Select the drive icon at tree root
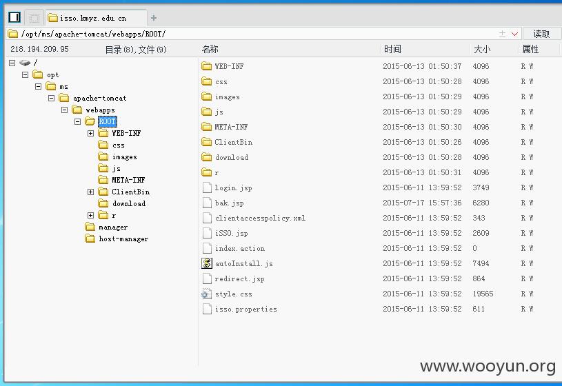This screenshot has height=386, width=562. tap(25, 63)
